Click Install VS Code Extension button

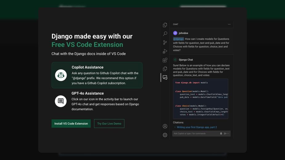71,123
